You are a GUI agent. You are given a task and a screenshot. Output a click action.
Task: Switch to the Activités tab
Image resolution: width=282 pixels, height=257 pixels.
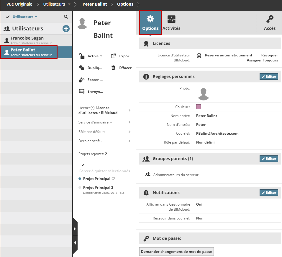click(x=171, y=23)
